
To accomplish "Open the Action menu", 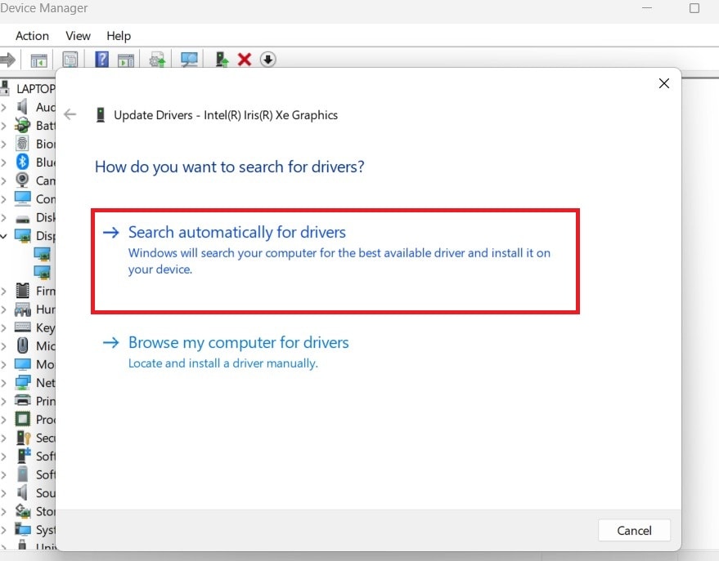I will pyautogui.click(x=32, y=36).
